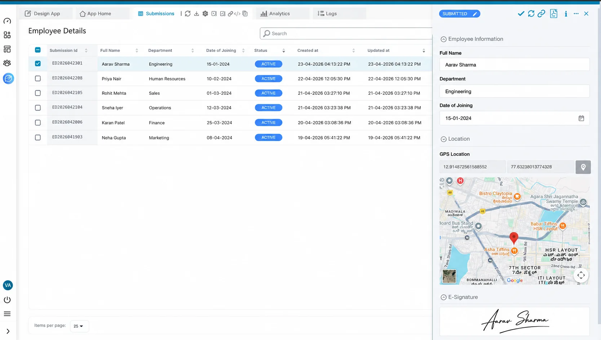Close the submission detail panel

point(586,14)
